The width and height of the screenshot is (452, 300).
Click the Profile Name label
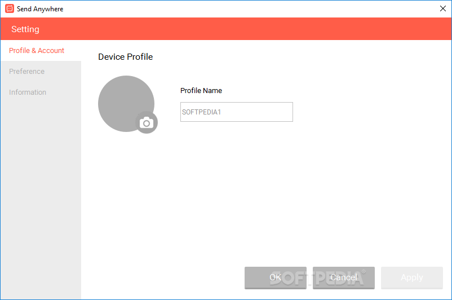[x=201, y=91]
